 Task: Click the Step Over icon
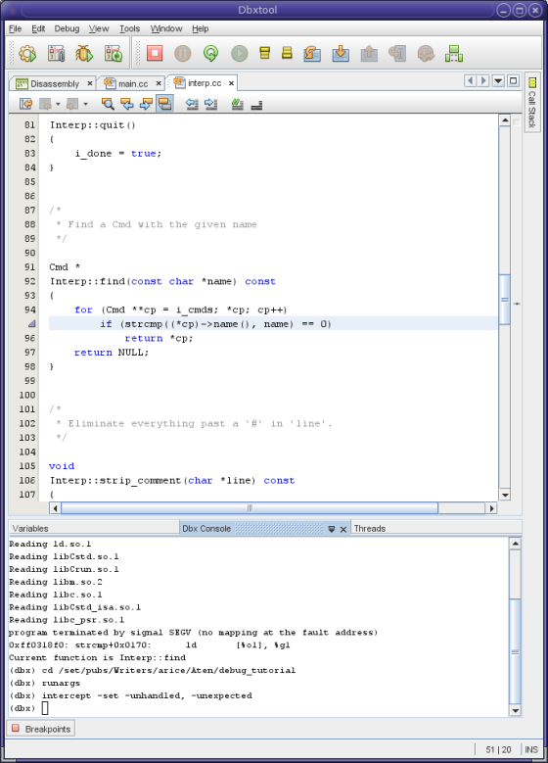[312, 53]
